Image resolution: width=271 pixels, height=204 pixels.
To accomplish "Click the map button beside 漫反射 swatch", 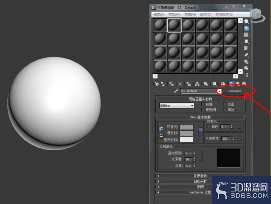I will click(x=196, y=133).
